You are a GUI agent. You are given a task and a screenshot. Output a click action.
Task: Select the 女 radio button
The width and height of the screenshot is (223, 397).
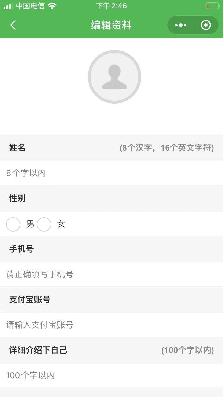click(44, 224)
